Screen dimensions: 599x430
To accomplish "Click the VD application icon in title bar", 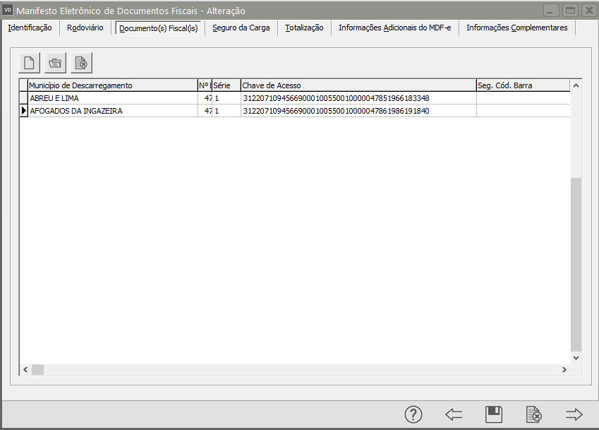I will [8, 11].
